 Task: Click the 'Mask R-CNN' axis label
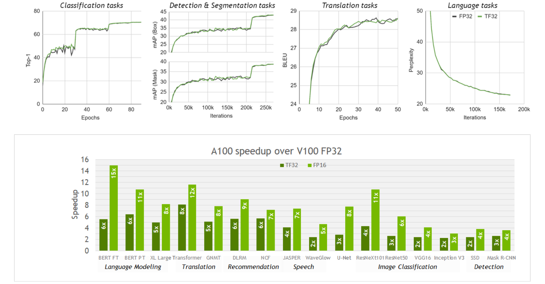tap(501, 258)
